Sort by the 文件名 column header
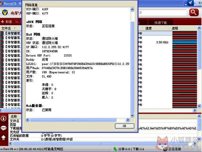The image size is (202, 152). click(6, 28)
